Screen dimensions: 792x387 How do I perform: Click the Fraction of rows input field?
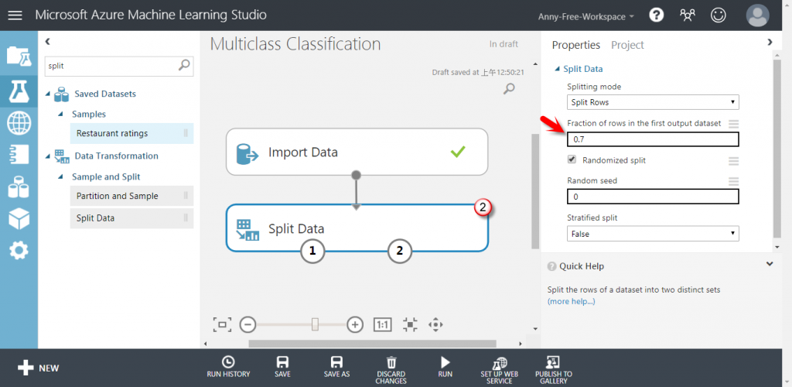653,139
